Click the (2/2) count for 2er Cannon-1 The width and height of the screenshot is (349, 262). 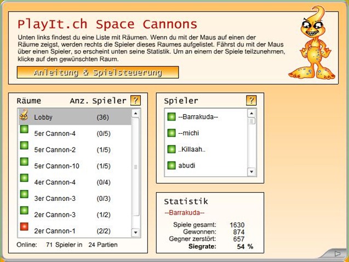point(104,231)
